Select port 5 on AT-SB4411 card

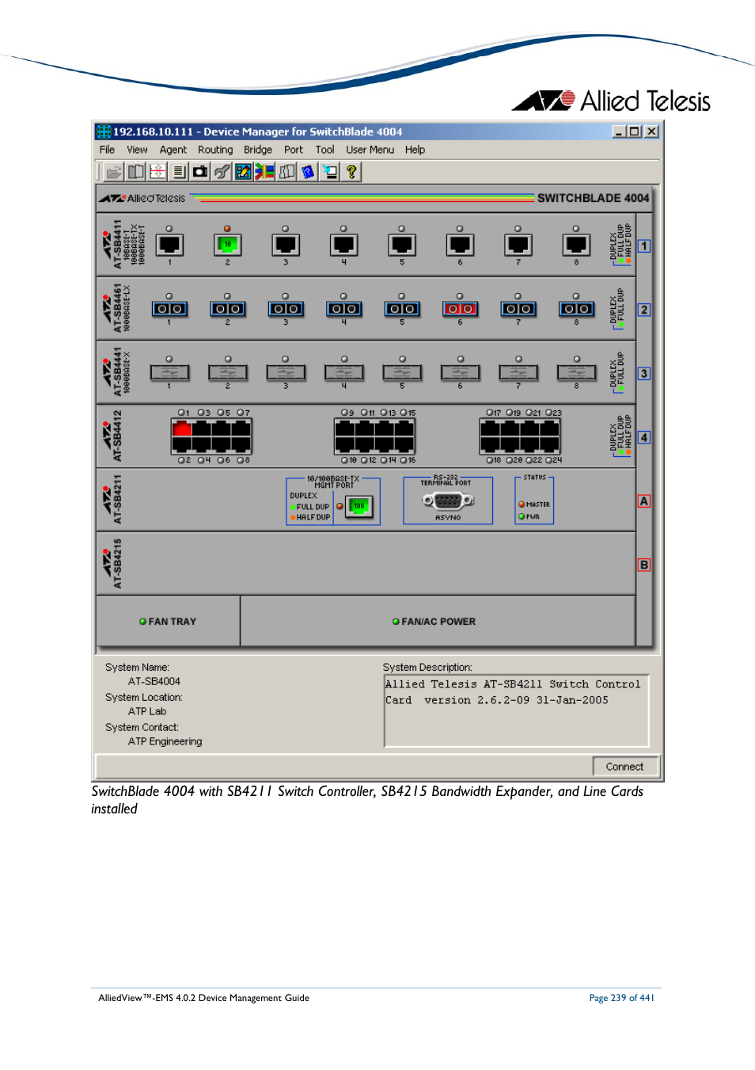(402, 245)
